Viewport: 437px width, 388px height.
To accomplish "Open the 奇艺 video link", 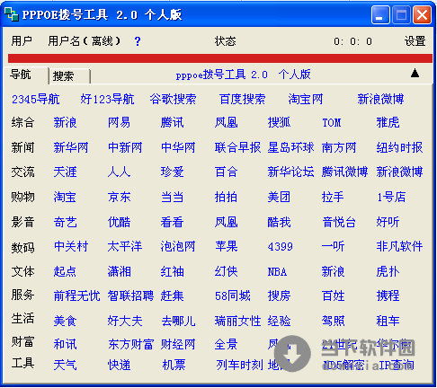I will point(65,223).
